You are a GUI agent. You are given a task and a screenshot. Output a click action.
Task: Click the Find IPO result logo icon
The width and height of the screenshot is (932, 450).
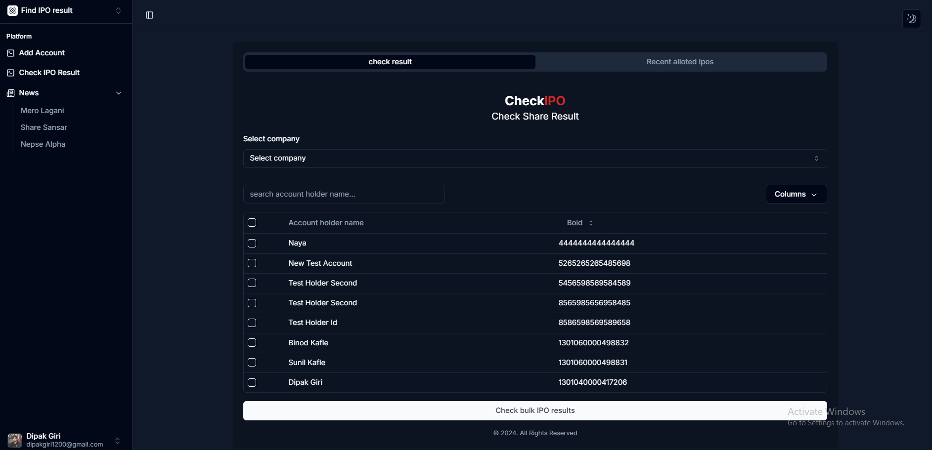point(12,10)
